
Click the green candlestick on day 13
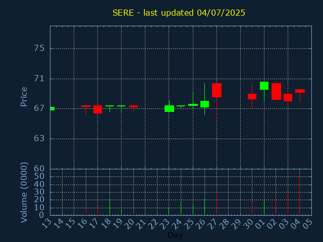[52, 109]
